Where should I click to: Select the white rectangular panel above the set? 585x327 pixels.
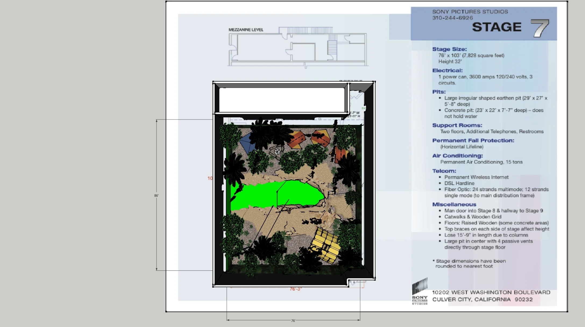point(282,100)
